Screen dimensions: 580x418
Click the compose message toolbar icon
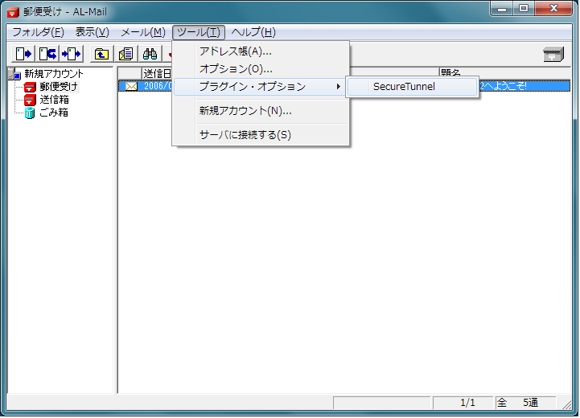pos(125,54)
